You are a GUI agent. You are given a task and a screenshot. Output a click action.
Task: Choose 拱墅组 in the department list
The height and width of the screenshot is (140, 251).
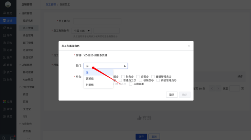98,85
